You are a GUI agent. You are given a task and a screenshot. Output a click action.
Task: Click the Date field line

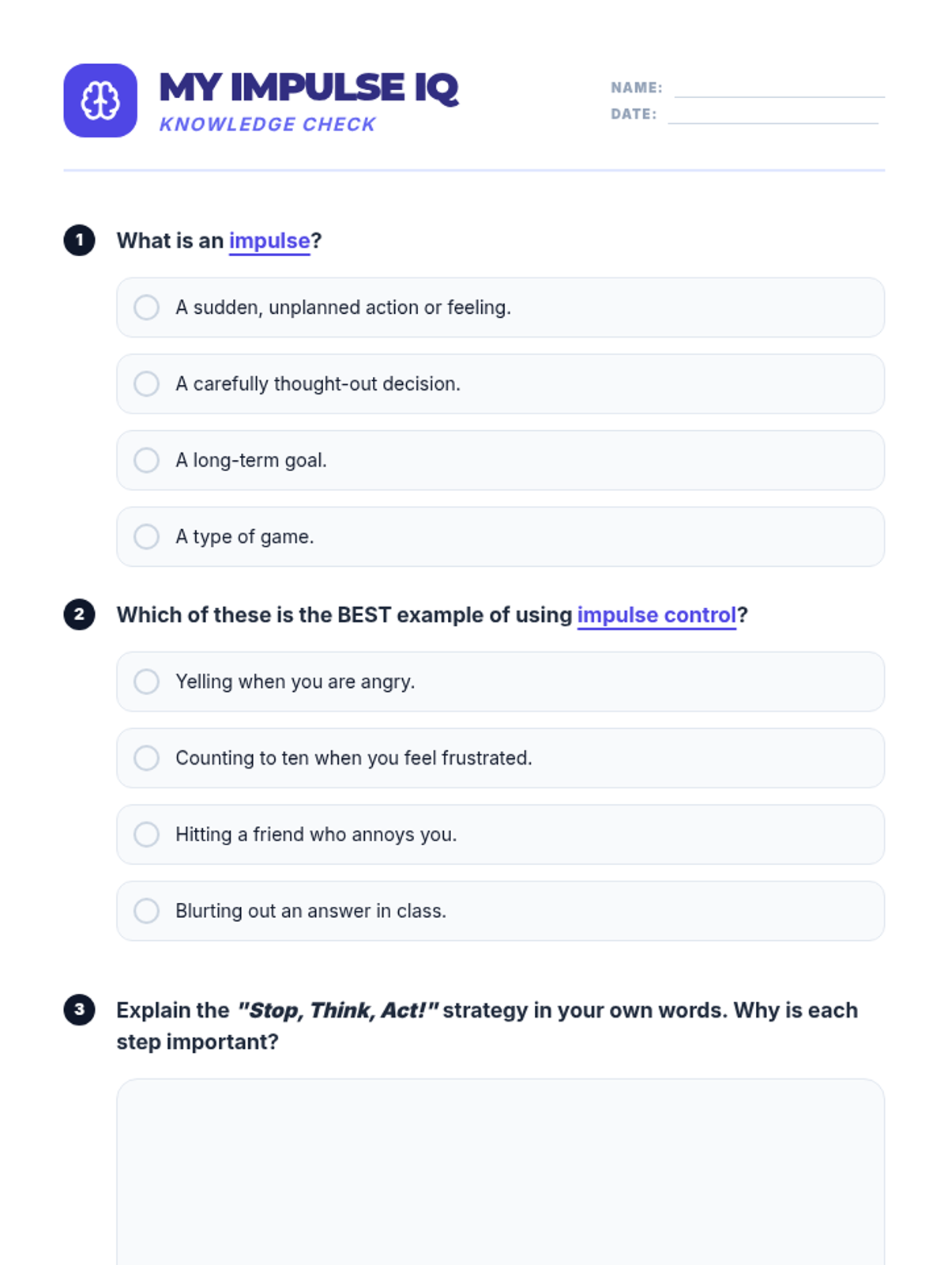click(773, 115)
